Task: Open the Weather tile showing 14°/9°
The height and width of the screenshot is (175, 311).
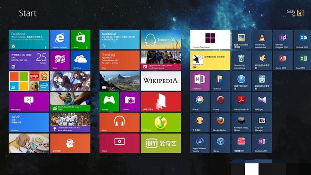Action: [x=29, y=122]
